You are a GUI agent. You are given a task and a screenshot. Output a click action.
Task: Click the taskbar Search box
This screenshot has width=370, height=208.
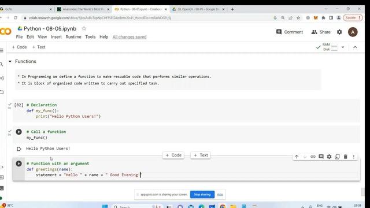pyautogui.click(x=137, y=207)
